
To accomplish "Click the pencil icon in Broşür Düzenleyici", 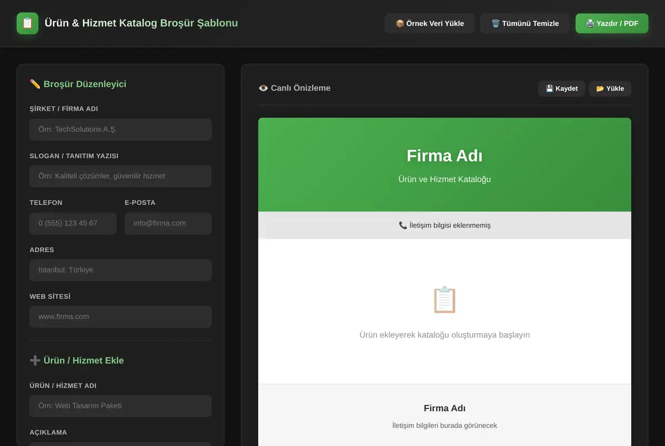I will coord(35,84).
